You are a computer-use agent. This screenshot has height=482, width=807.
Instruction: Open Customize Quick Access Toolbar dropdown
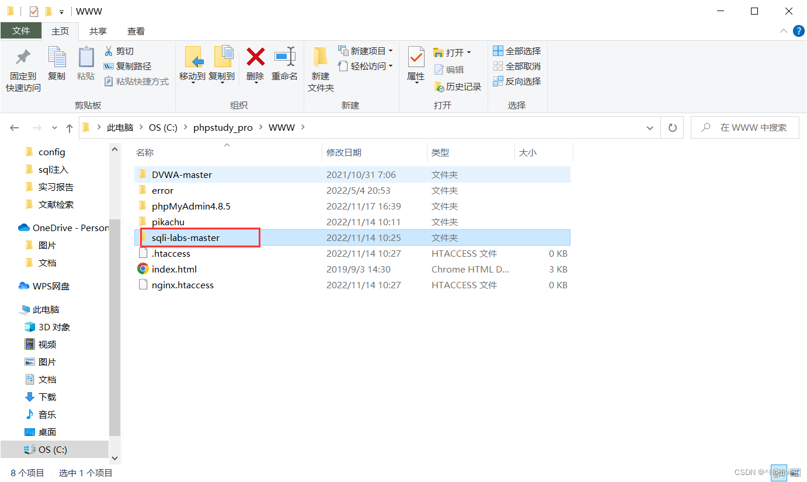[x=61, y=12]
